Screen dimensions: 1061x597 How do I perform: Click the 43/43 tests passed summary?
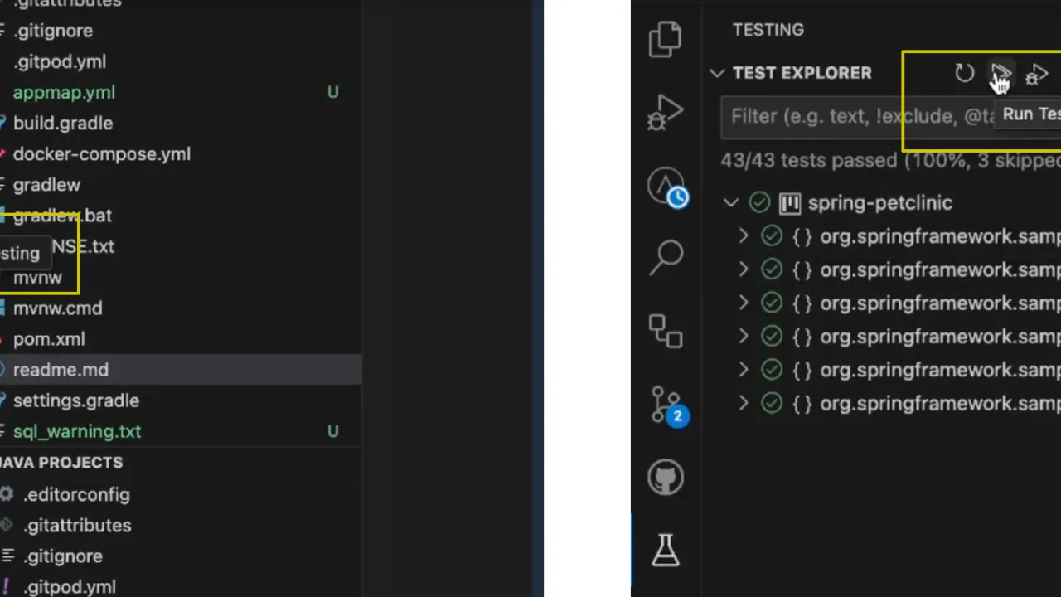point(890,160)
